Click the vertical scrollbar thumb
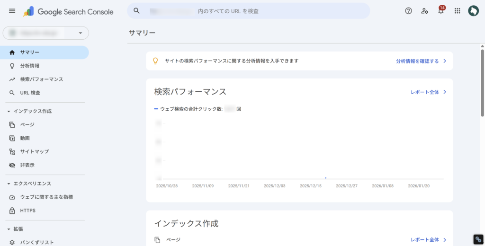485x246 pixels. pyautogui.click(x=482, y=82)
